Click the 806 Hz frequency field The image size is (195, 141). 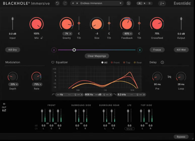tap(89, 95)
